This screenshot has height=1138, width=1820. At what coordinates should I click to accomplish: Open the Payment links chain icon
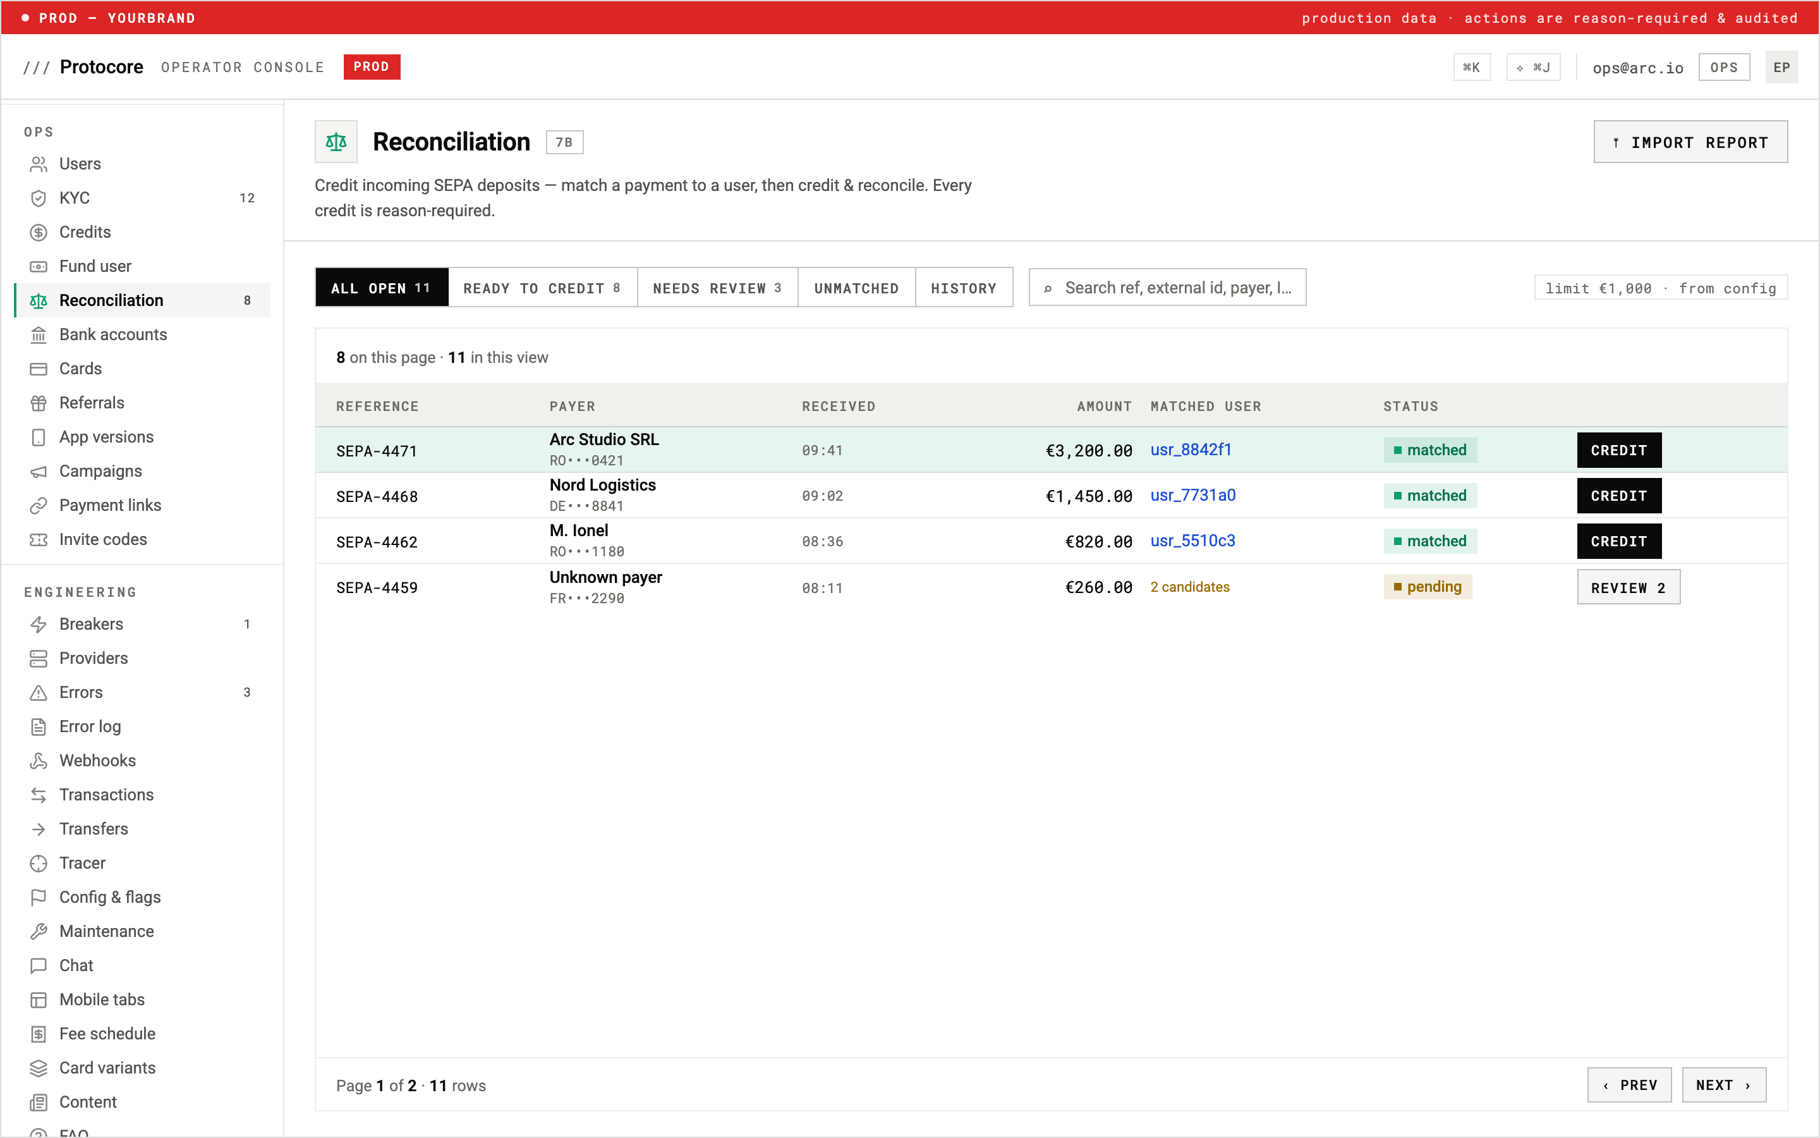(39, 505)
